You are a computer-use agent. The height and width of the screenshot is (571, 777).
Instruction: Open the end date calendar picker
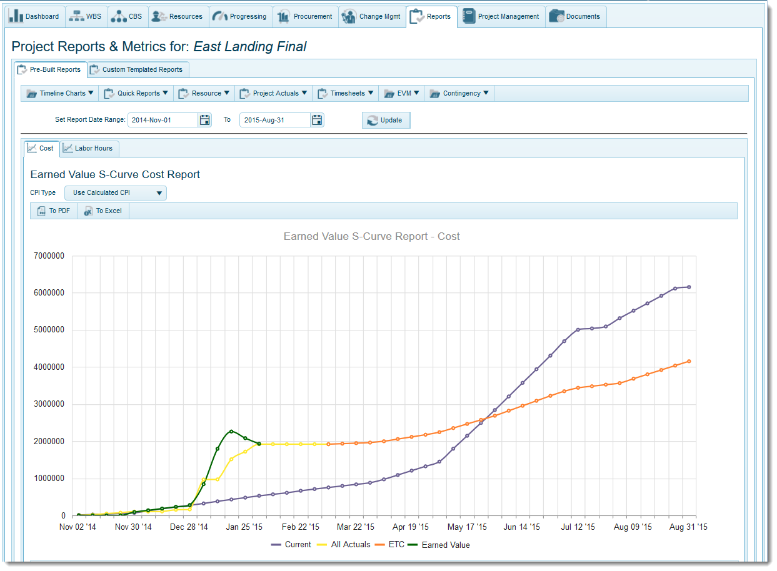click(x=317, y=120)
